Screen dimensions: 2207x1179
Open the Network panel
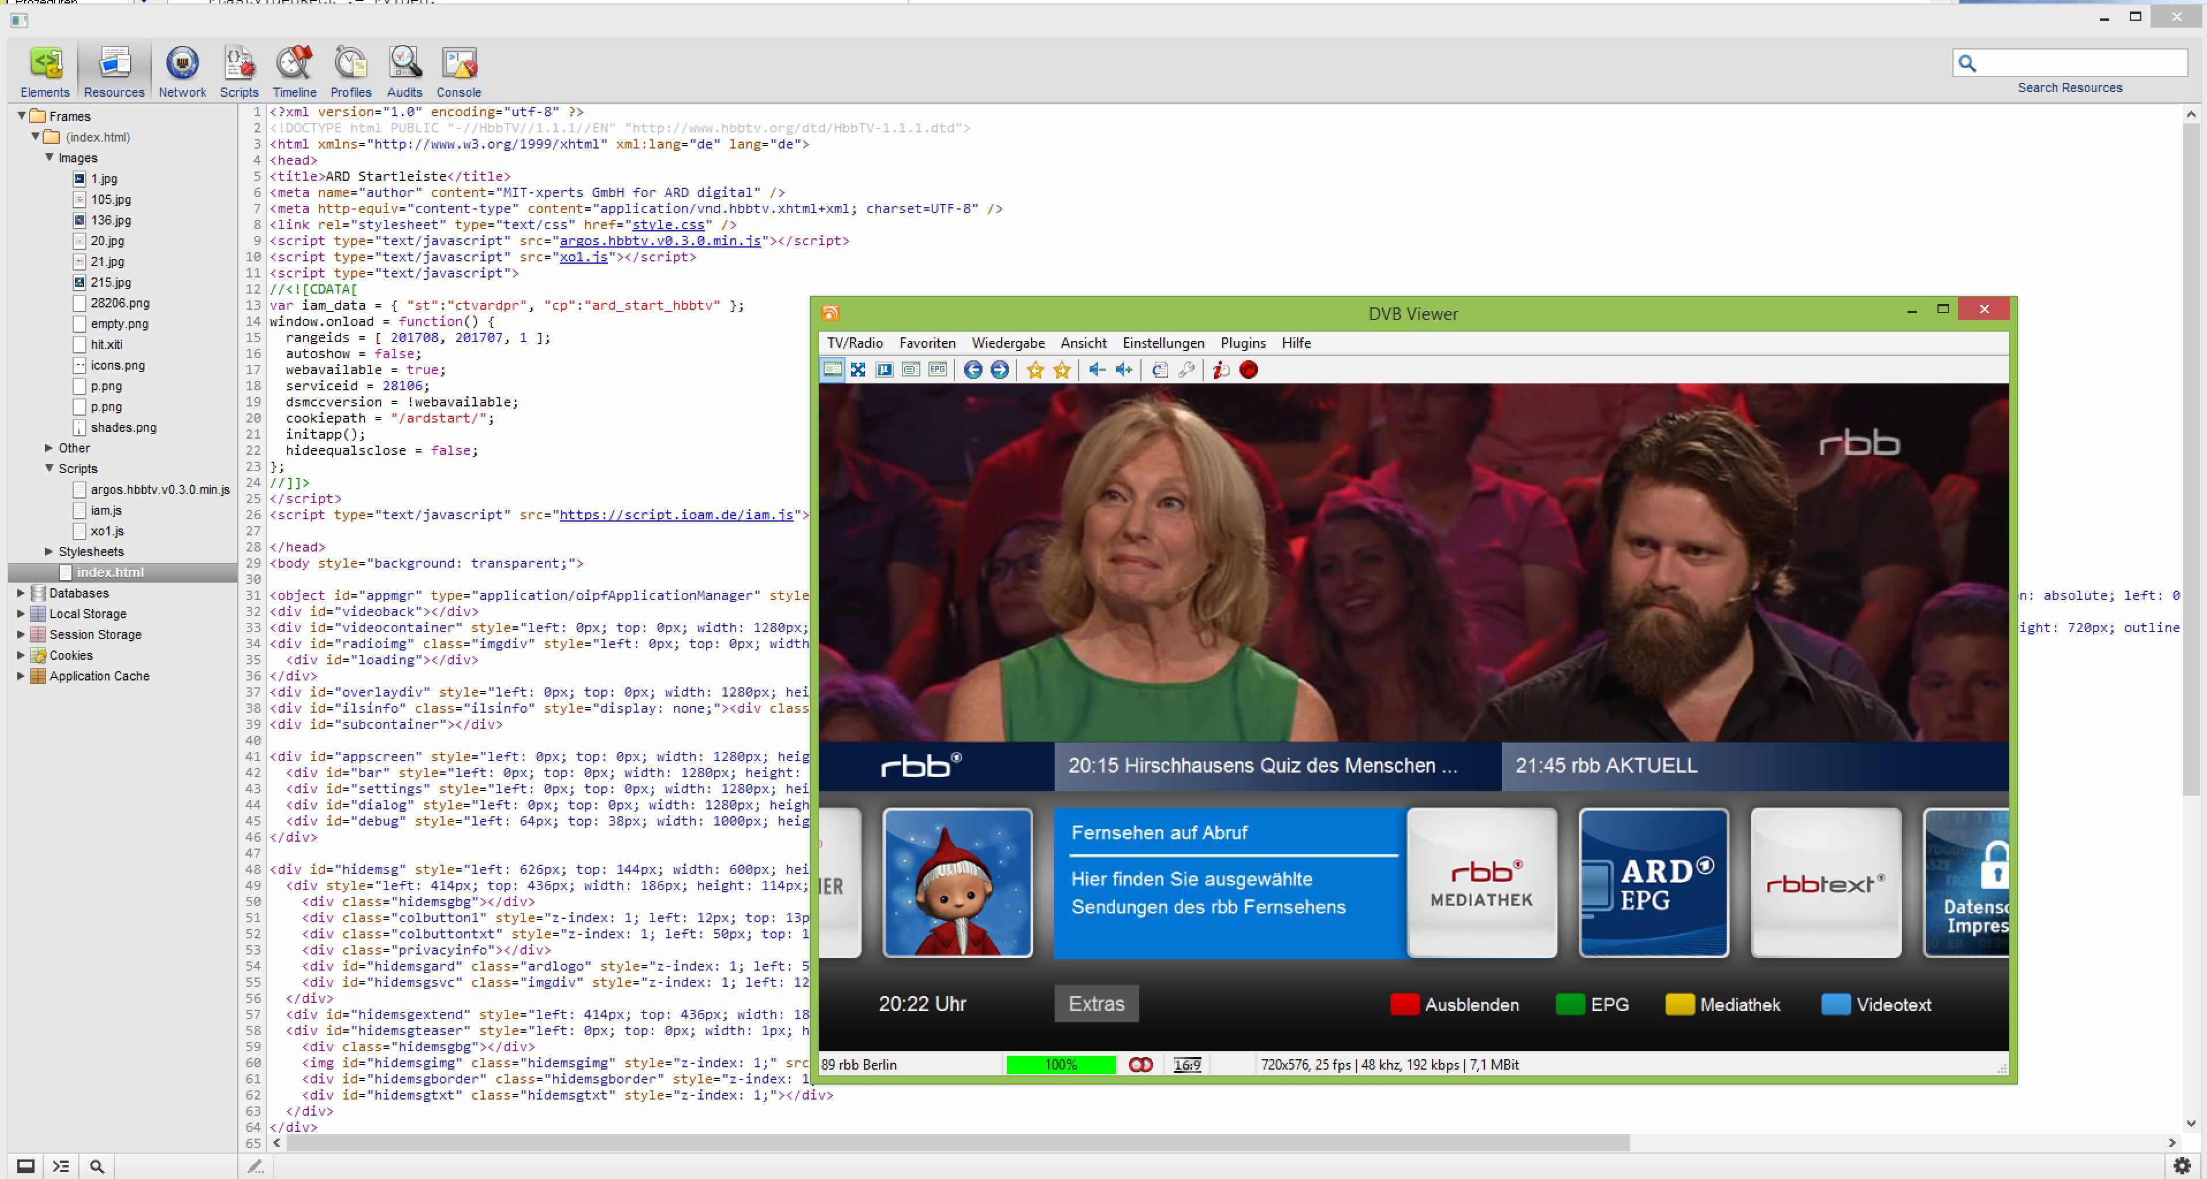click(181, 72)
